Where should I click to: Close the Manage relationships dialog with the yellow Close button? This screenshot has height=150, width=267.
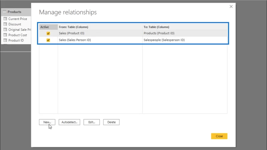[219, 136]
